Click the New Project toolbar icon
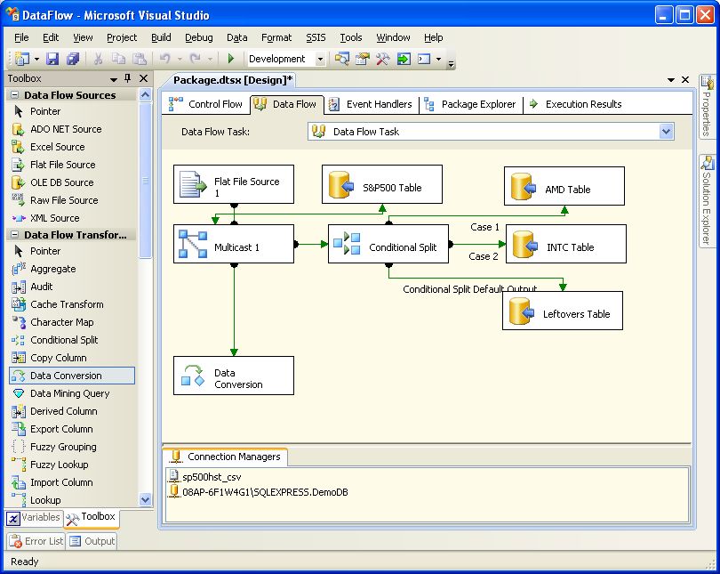Screen dimensions: 720x574 [21, 59]
